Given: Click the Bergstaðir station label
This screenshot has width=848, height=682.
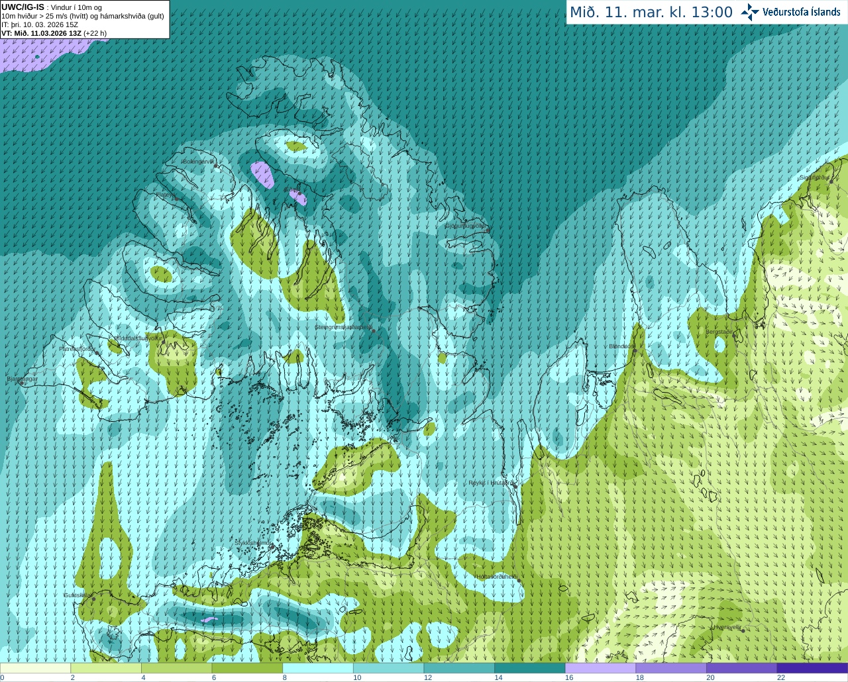Looking at the screenshot, I should coord(719,332).
